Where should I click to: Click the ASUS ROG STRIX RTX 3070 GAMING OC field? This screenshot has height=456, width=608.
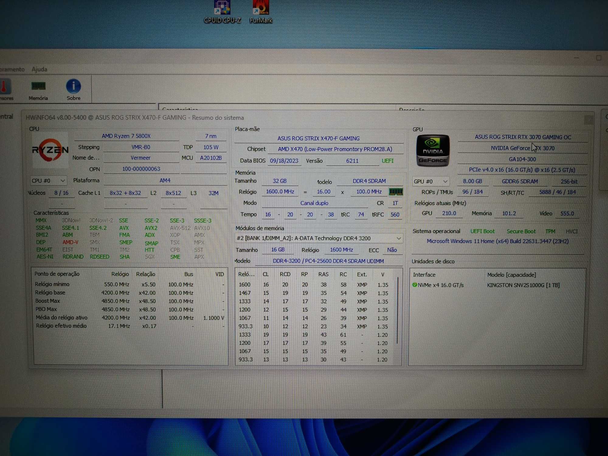coord(523,137)
